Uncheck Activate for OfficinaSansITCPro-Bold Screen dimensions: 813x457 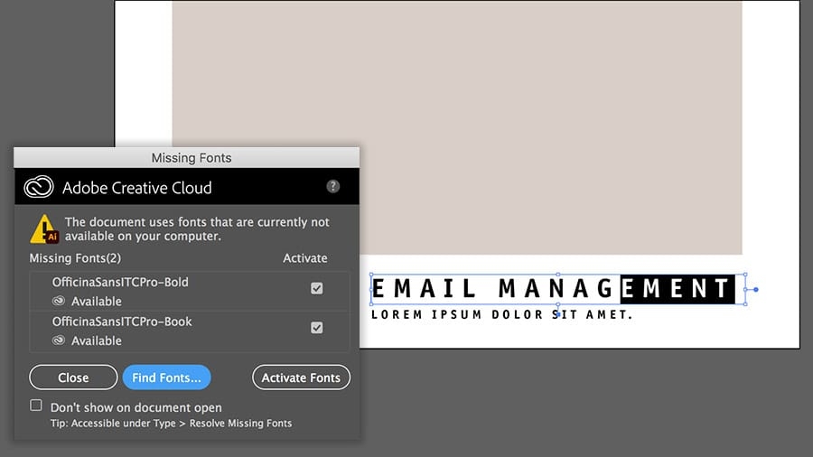coord(317,289)
